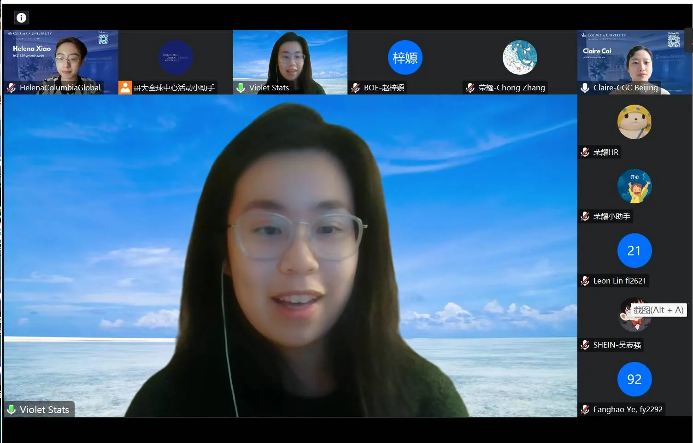
Task: Click the name label 荣耀小助手
Action: point(611,216)
